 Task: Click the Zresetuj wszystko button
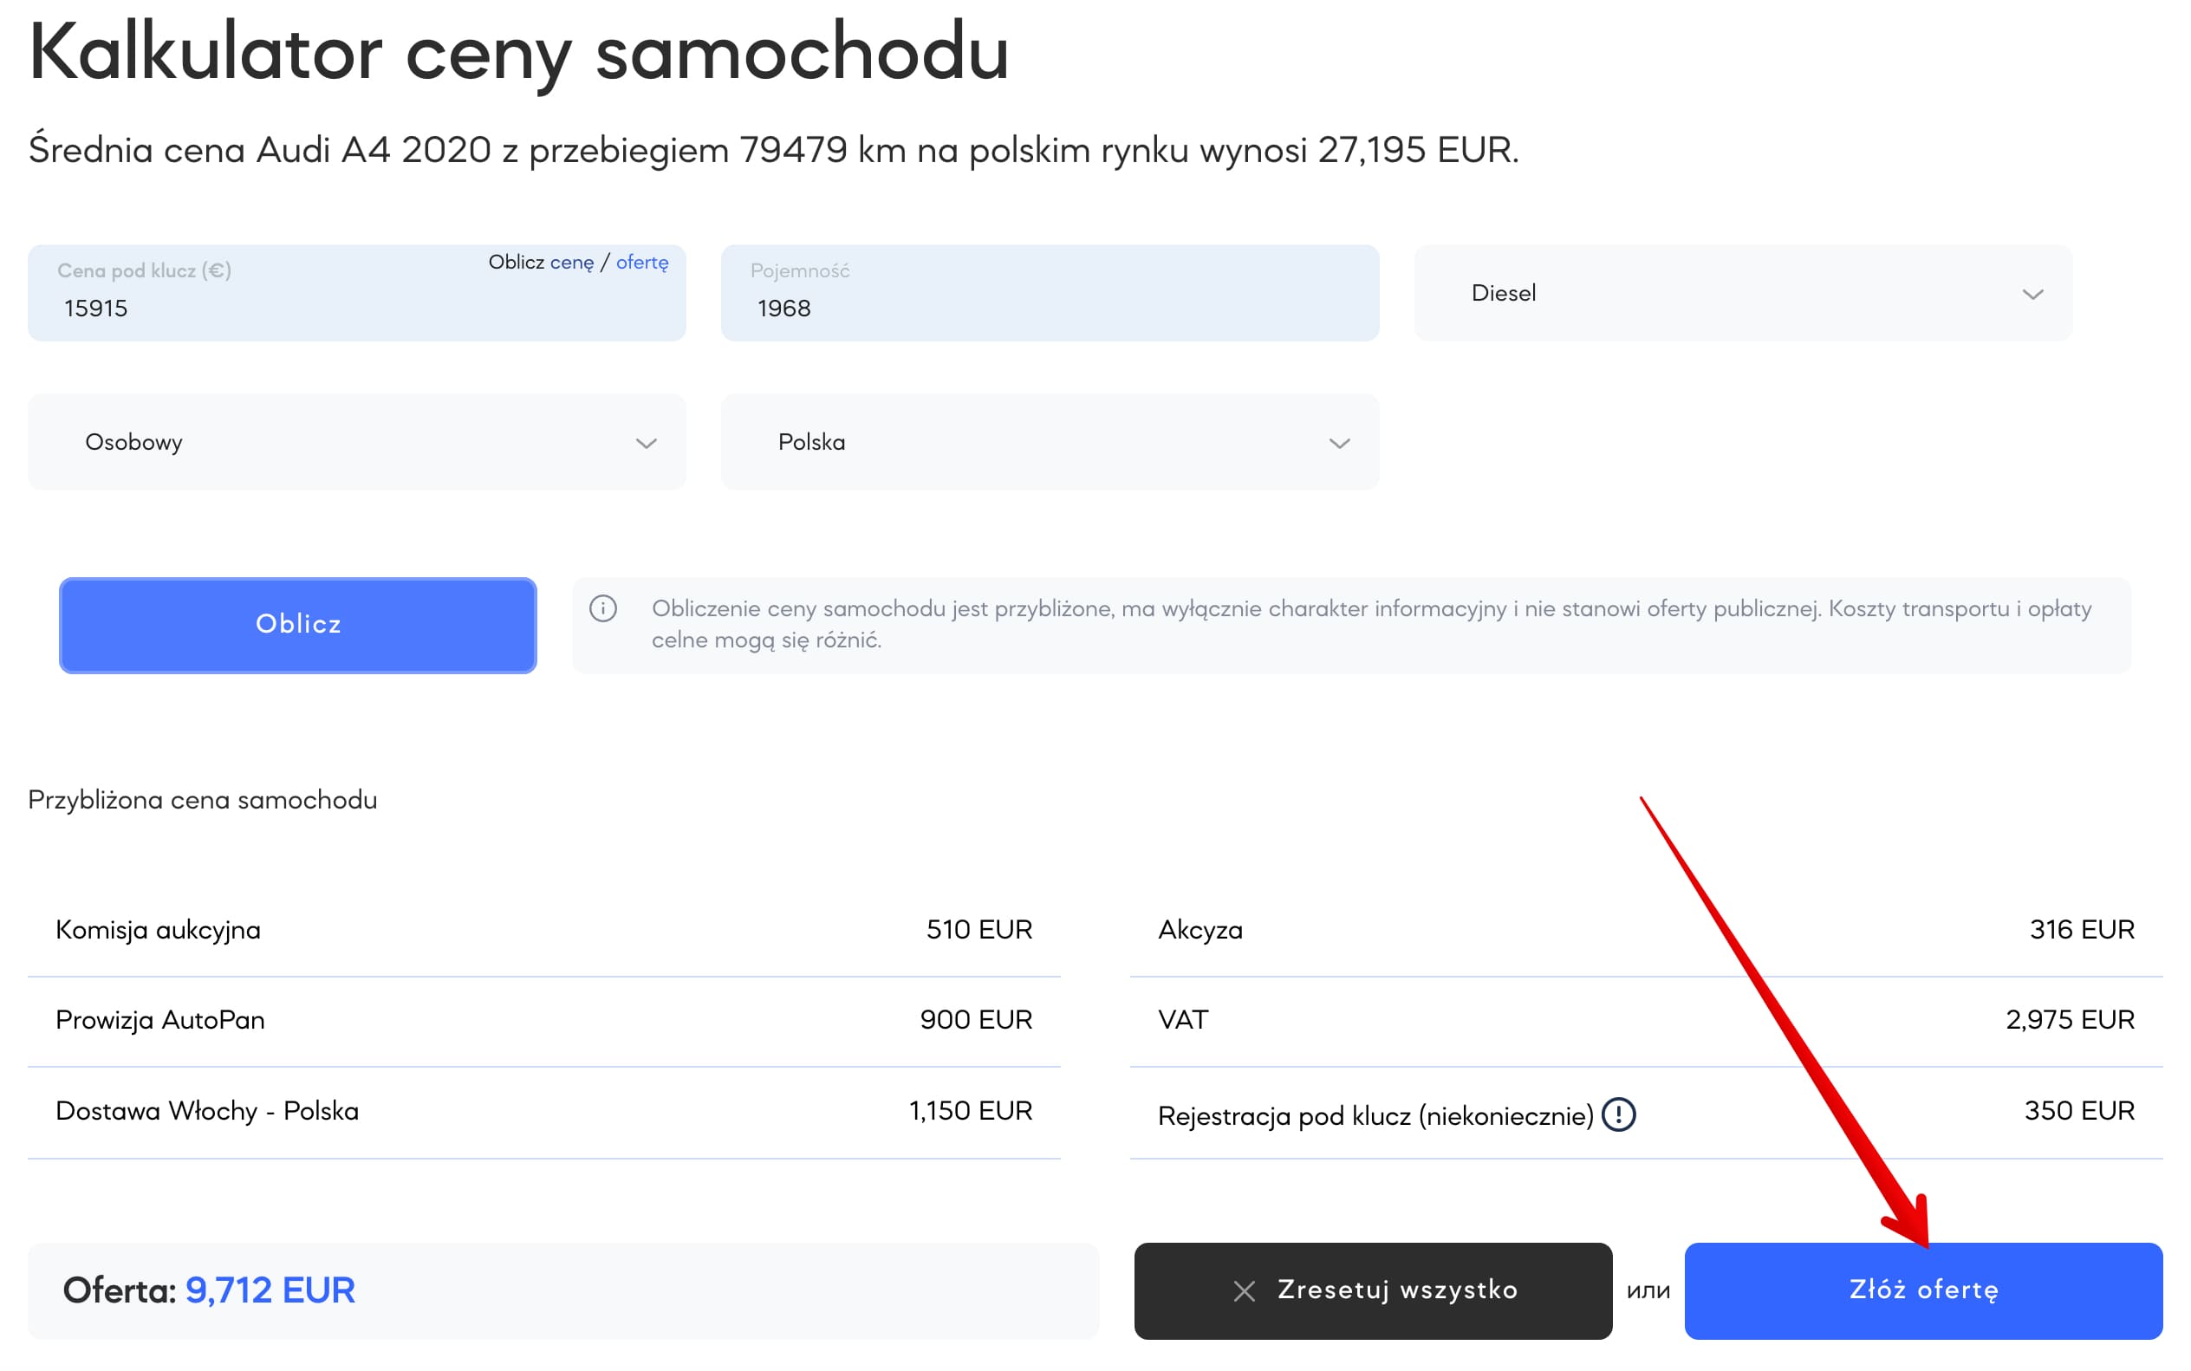click(x=1372, y=1290)
